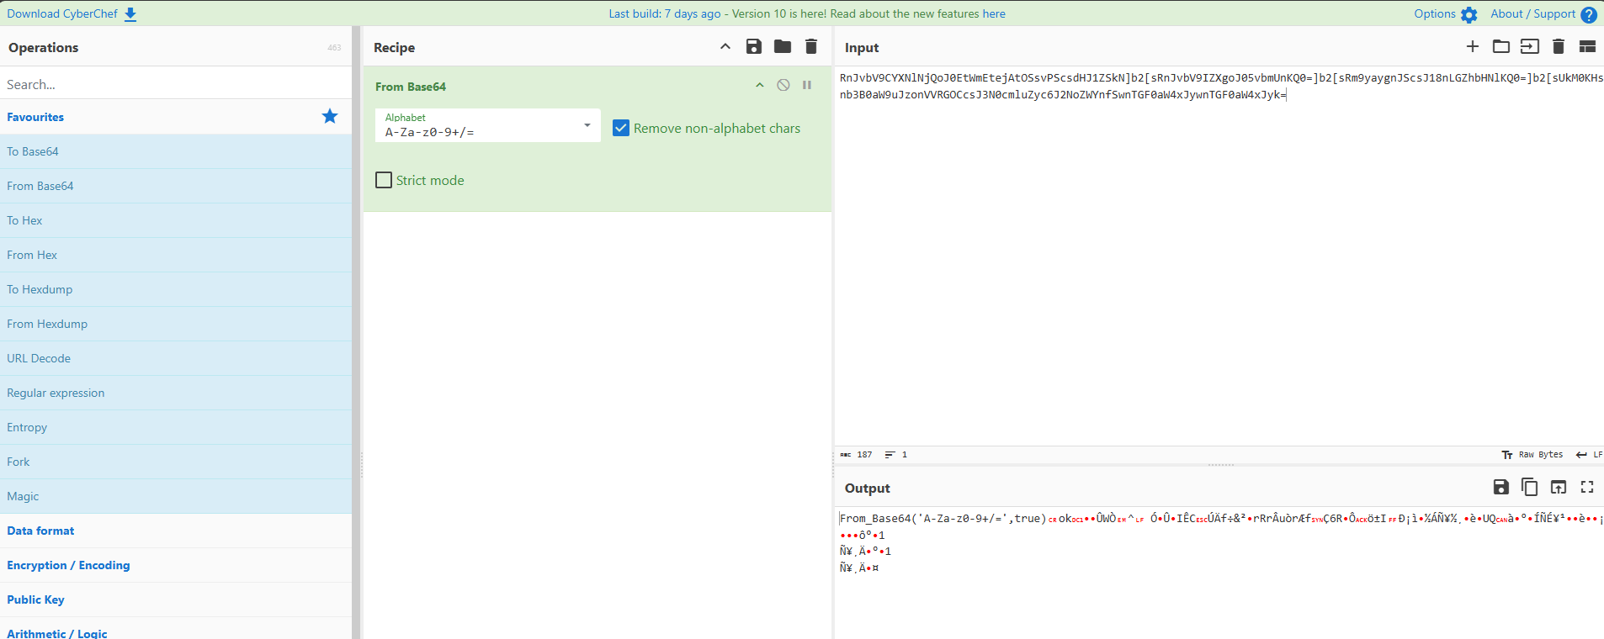Set breakpoint on From Base64 operation
The image size is (1604, 639).
point(807,85)
